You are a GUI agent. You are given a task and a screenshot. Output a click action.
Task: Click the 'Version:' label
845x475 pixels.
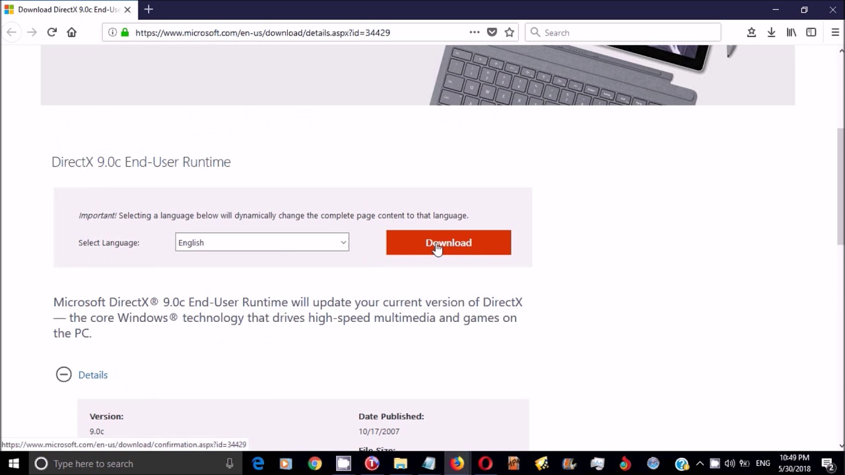click(x=106, y=416)
